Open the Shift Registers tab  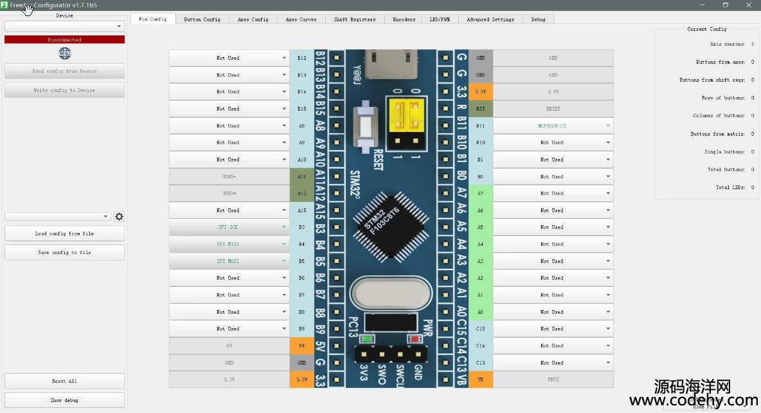[355, 19]
